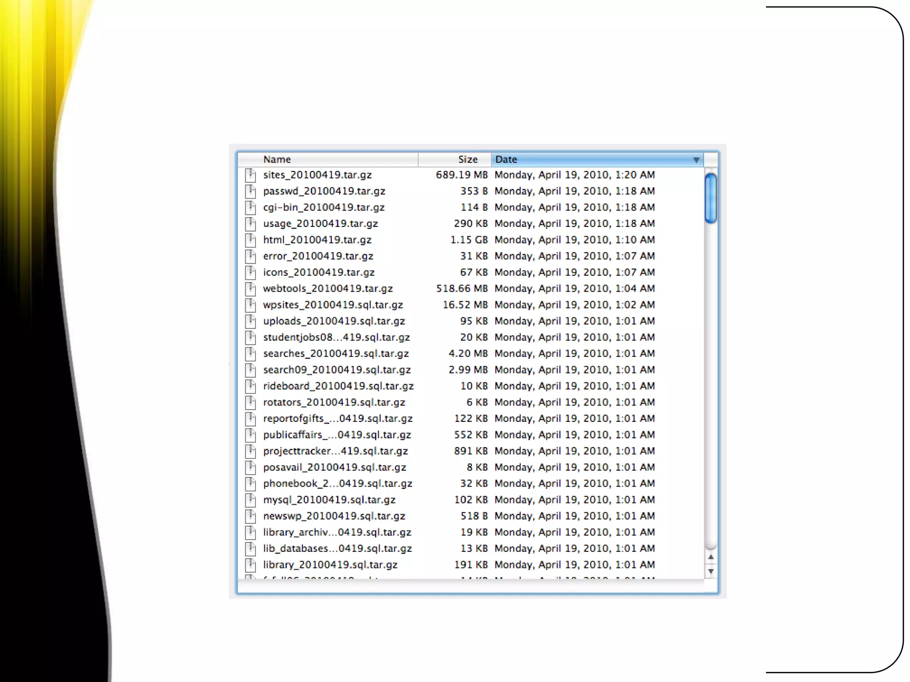Select cgi-bin_20100419.tar.gz in list

[x=323, y=207]
